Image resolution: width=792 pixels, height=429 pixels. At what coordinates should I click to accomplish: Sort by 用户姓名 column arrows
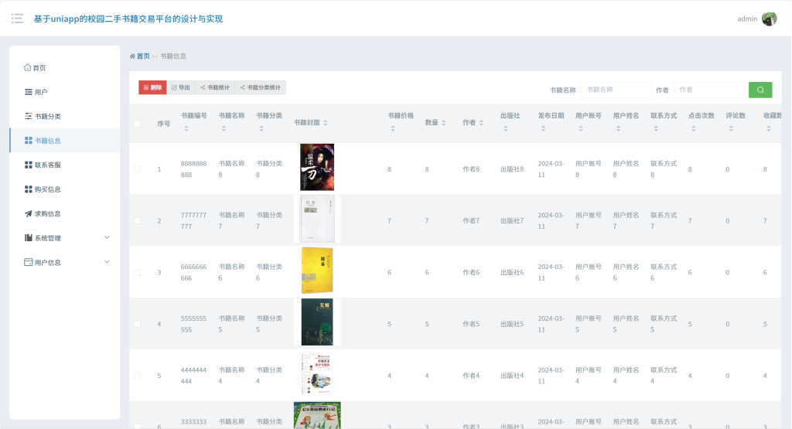click(x=618, y=128)
